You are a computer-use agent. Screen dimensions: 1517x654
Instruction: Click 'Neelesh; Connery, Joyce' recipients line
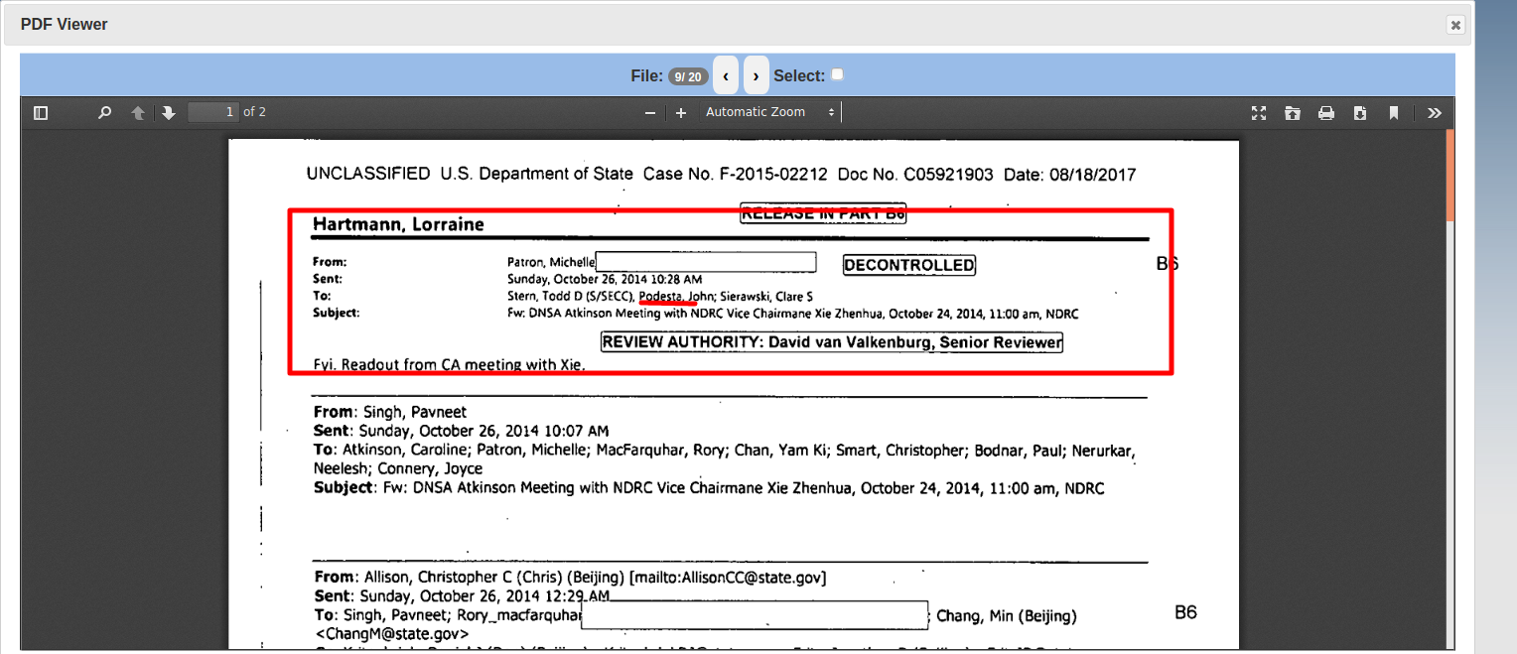tap(398, 469)
